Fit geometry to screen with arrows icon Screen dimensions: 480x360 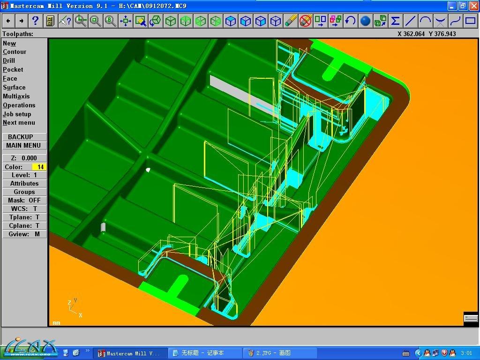(125, 21)
